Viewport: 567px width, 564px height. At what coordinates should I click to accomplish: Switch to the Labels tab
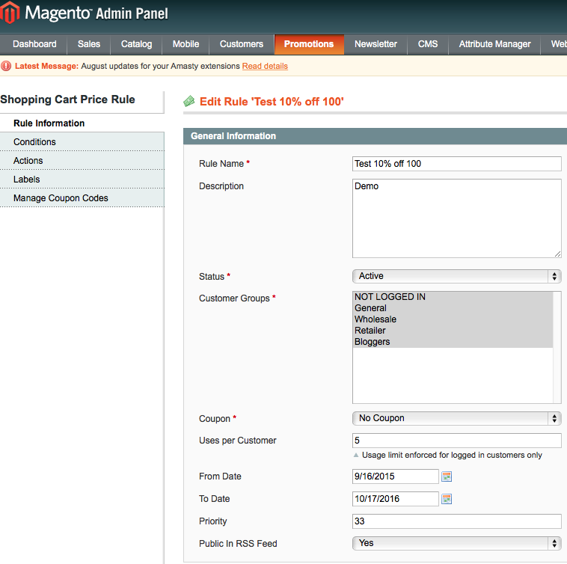[82, 180]
